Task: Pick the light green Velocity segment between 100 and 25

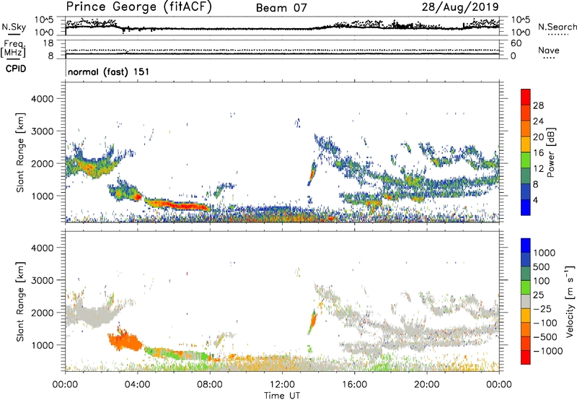Action: coord(526,287)
